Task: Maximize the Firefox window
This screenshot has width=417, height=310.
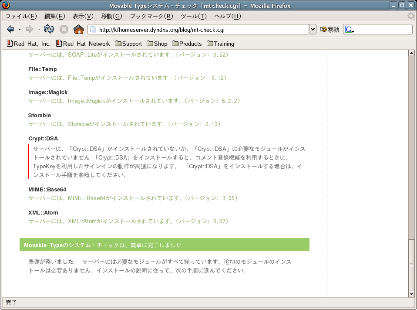Action: (x=402, y=5)
